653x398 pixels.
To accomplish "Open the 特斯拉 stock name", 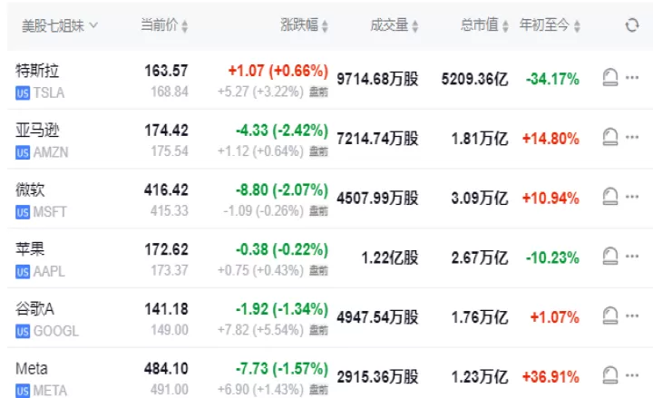I will click(37, 71).
